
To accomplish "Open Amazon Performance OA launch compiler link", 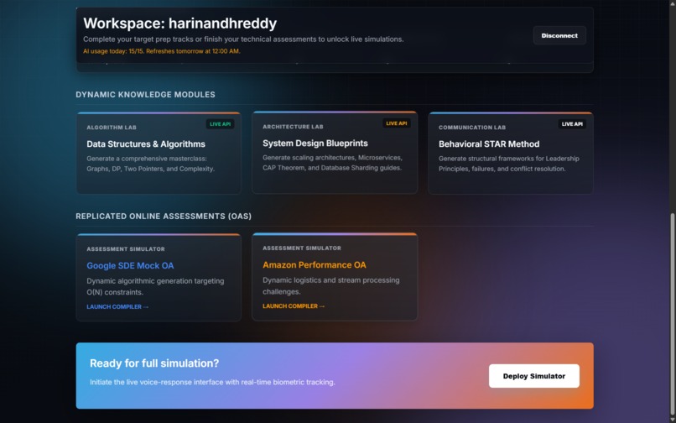I will pyautogui.click(x=294, y=305).
